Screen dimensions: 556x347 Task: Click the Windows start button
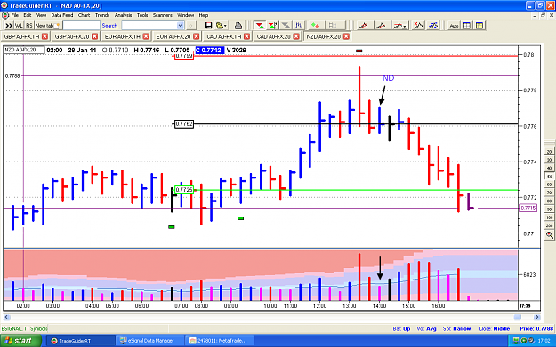tap(20, 341)
